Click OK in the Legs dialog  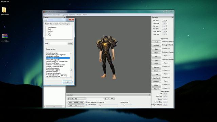coord(67,82)
